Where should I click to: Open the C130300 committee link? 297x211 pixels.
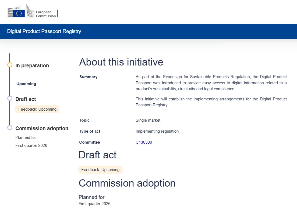pos(144,142)
